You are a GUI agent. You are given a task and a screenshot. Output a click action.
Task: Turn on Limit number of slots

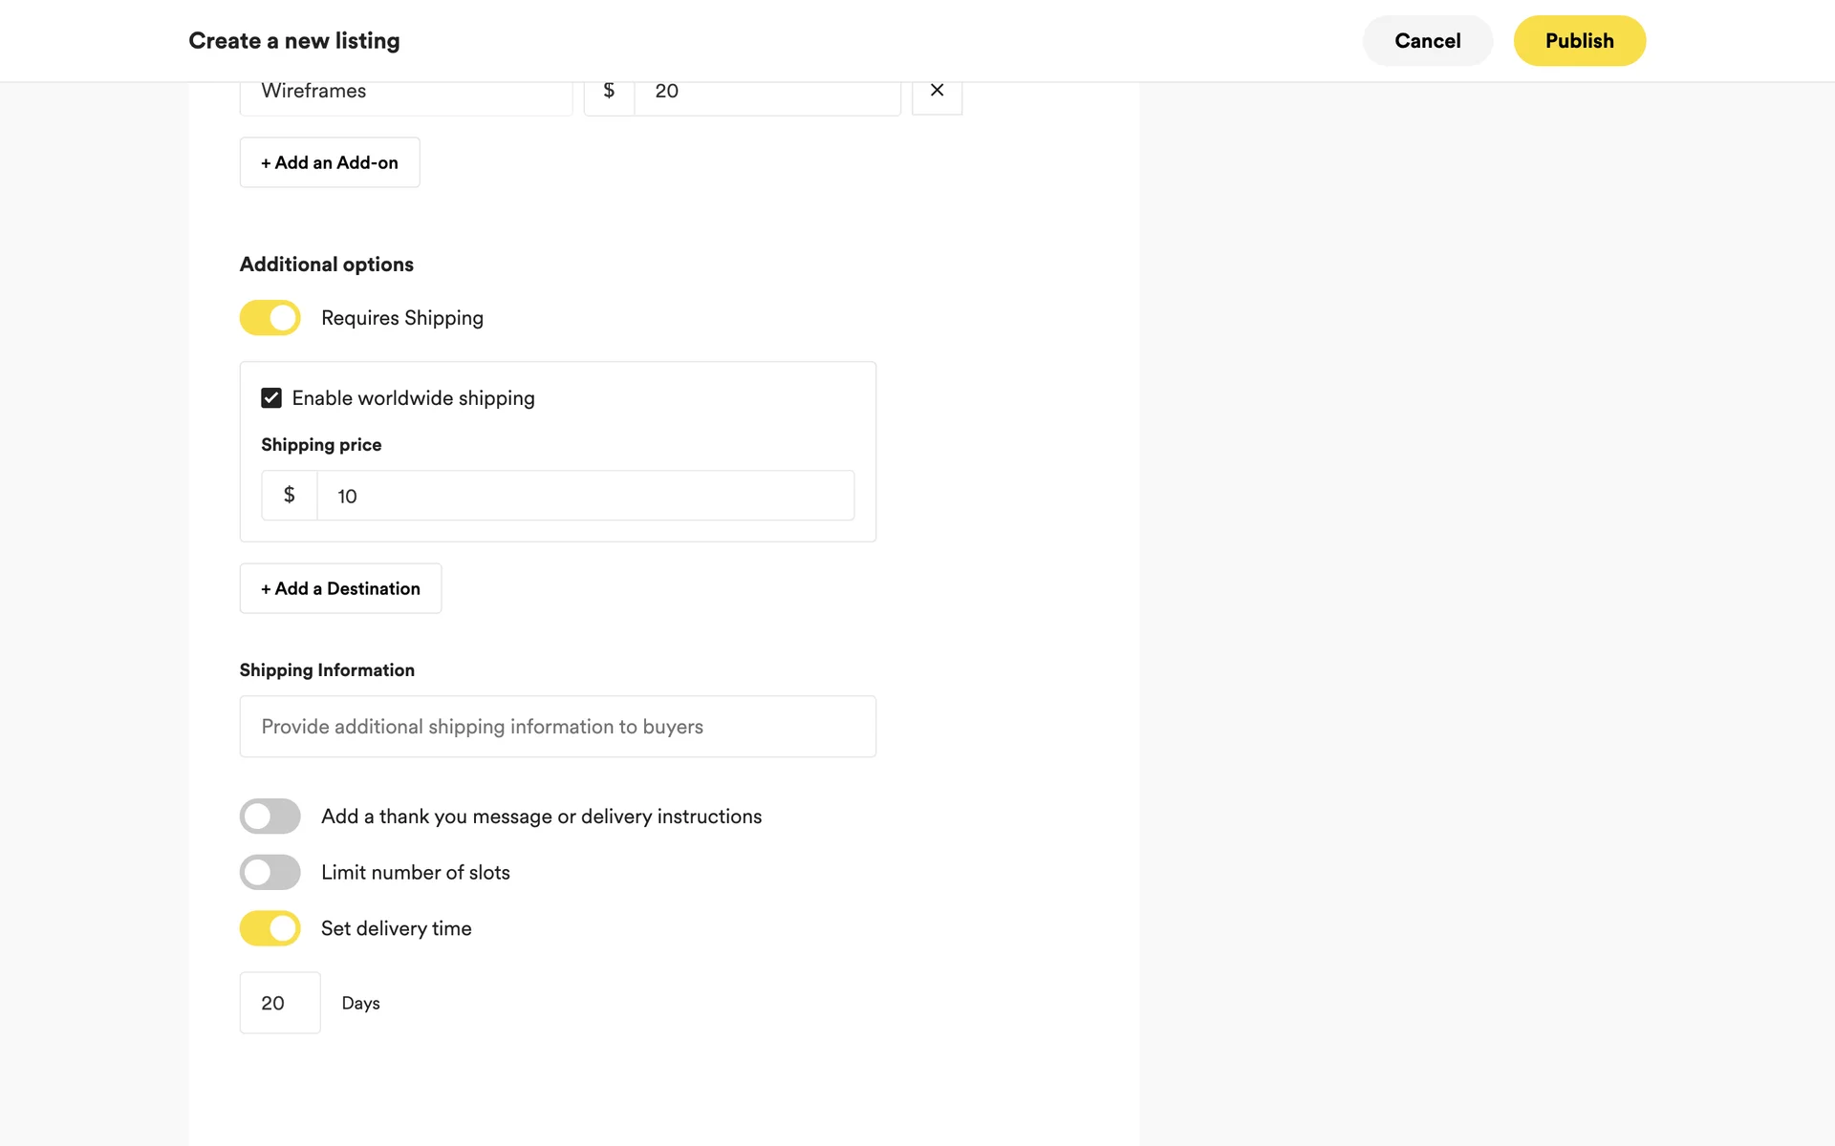tap(270, 872)
